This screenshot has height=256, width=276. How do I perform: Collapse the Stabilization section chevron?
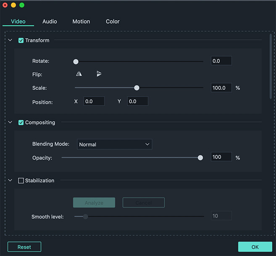tap(10, 180)
